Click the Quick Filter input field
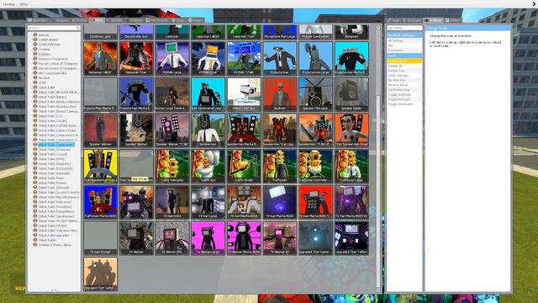 pos(404,28)
